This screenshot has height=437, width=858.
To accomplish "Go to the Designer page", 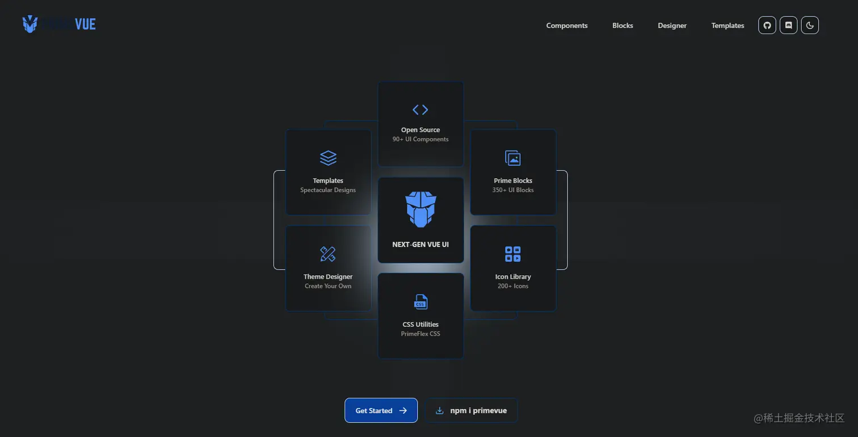I will [672, 26].
